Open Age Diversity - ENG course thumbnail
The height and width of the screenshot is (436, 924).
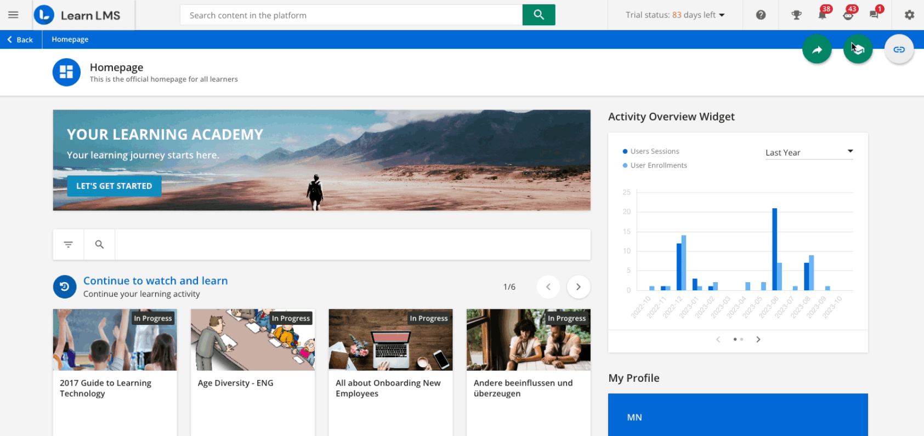click(252, 340)
